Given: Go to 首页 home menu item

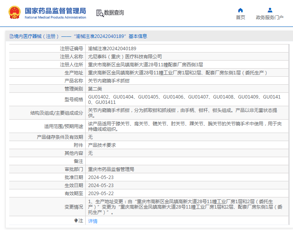Looking at the screenshot, I should [240, 17].
